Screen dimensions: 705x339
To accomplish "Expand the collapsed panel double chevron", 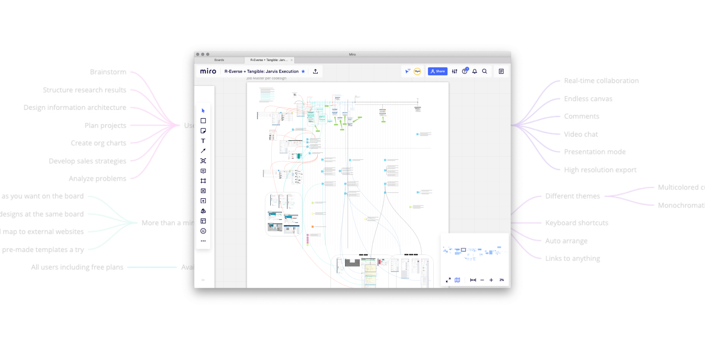I will click(x=203, y=280).
